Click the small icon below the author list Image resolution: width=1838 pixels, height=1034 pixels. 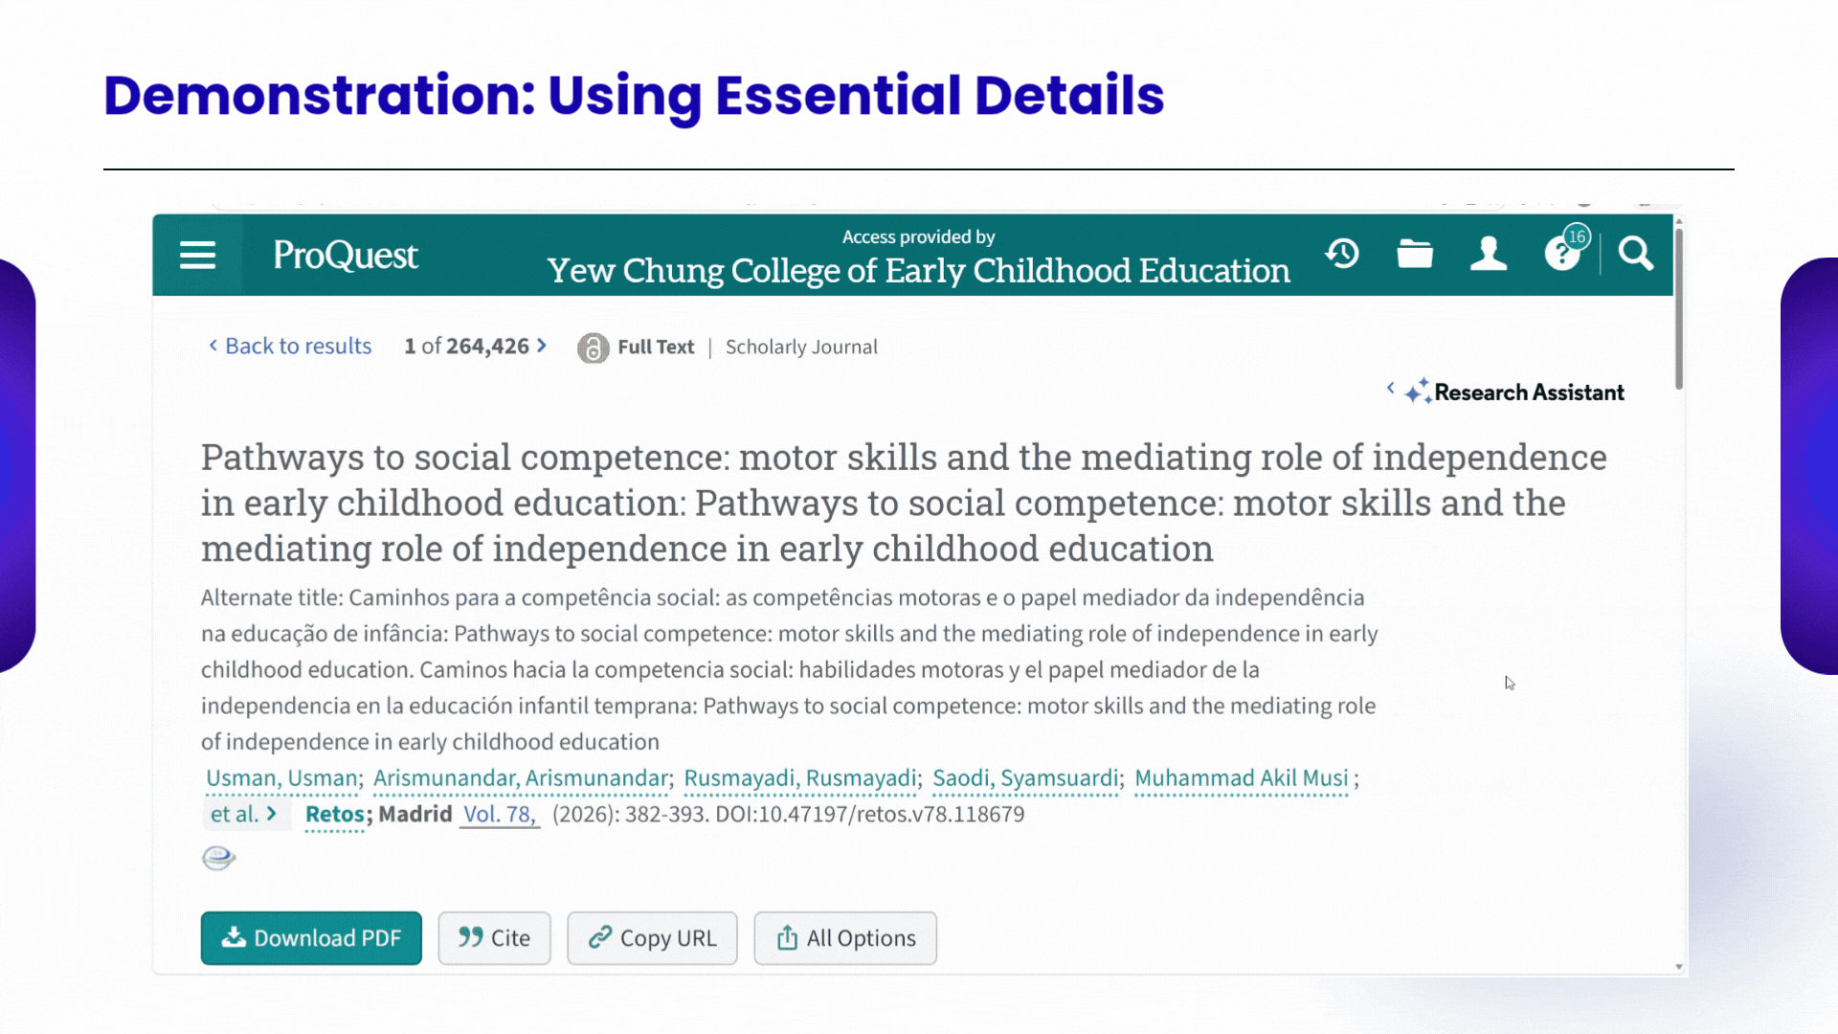pyautogui.click(x=219, y=858)
